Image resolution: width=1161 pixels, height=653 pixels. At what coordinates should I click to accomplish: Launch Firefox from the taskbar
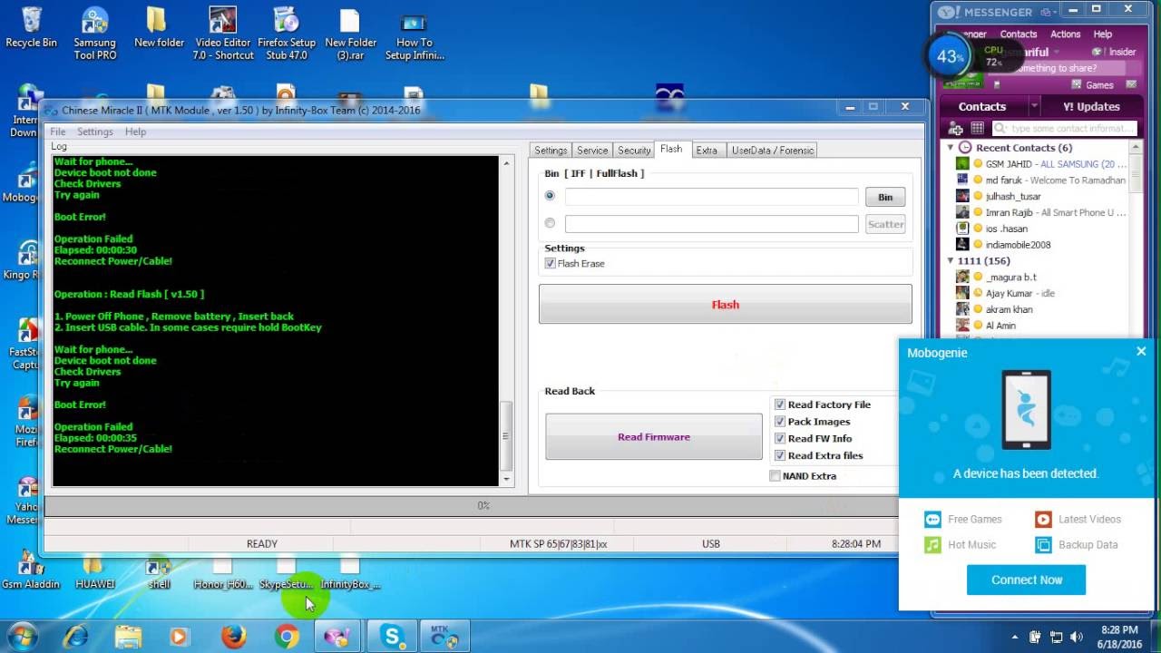tap(233, 637)
